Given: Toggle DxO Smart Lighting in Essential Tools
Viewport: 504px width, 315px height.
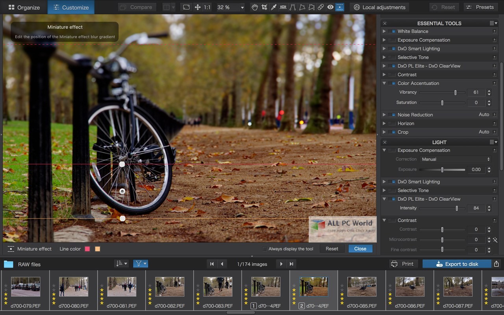Looking at the screenshot, I should click(392, 48).
